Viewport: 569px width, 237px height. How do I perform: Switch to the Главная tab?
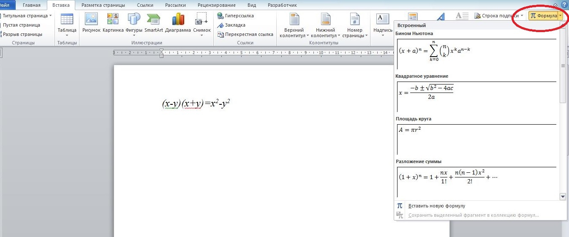[32, 5]
